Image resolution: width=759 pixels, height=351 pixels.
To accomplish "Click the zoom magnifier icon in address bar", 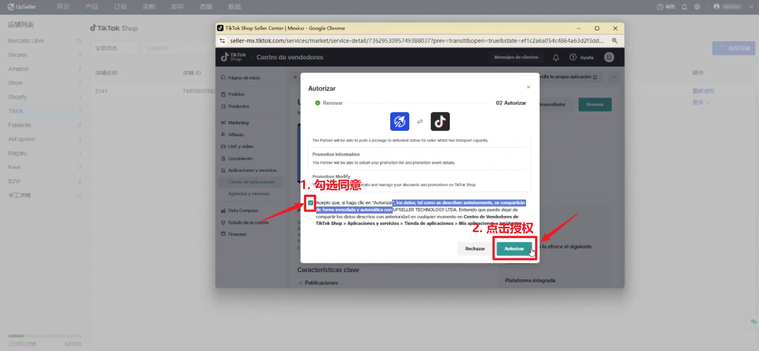I will [615, 41].
